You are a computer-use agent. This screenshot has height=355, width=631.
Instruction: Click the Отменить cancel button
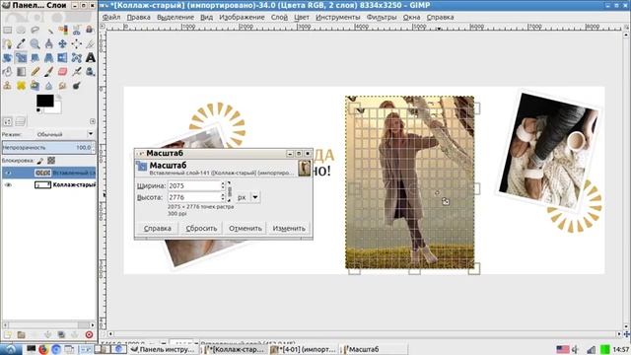(245, 228)
